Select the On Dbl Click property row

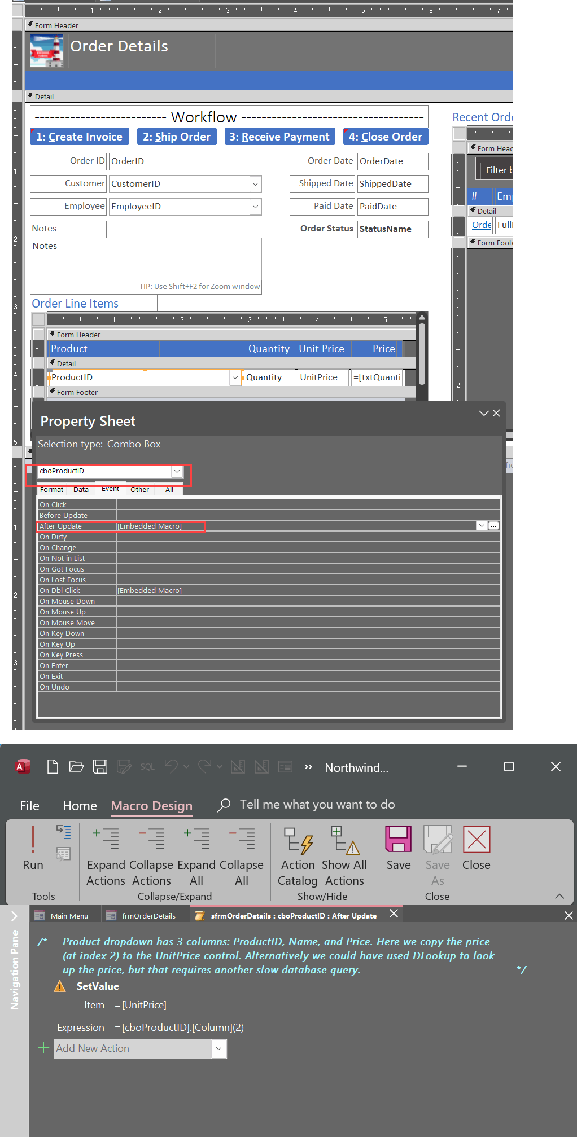tap(269, 591)
